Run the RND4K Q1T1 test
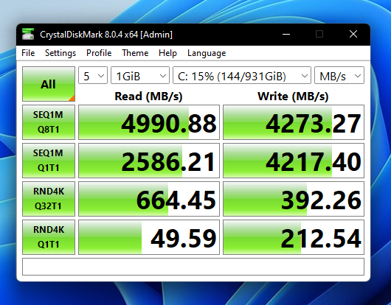Image resolution: width=391 pixels, height=305 pixels. (49, 237)
